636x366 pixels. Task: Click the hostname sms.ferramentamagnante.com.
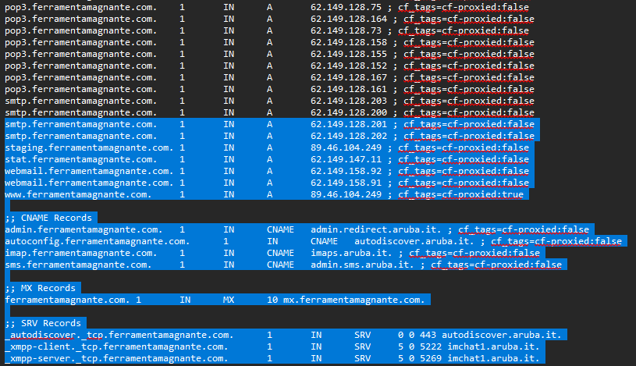tap(78, 265)
